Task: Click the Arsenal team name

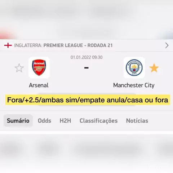Action: pos(39,85)
